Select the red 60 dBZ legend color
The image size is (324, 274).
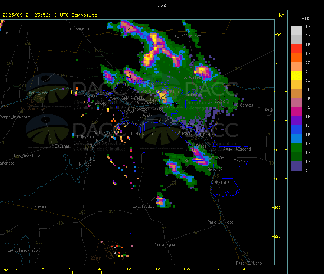tap(297, 49)
